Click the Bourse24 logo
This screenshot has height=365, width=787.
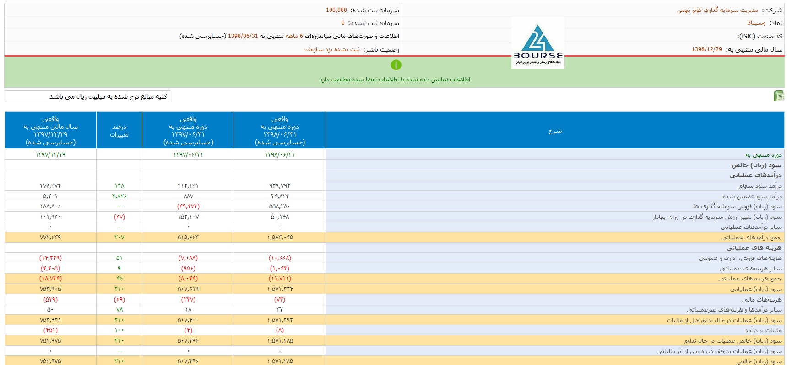[537, 44]
